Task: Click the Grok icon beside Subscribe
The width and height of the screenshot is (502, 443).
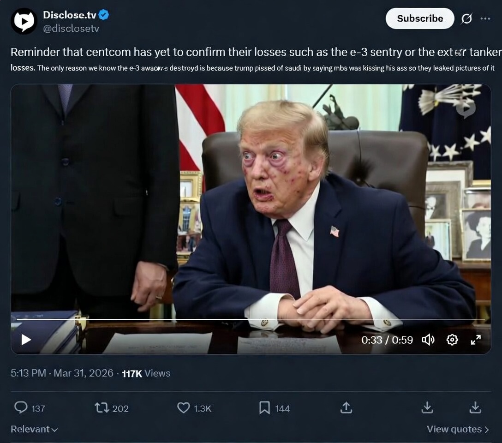Action: click(x=466, y=18)
